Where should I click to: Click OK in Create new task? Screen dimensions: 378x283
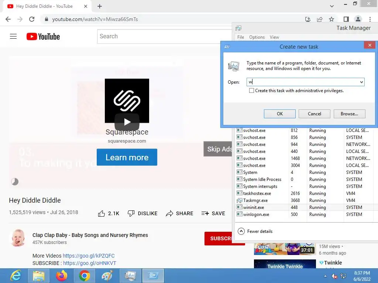280,114
